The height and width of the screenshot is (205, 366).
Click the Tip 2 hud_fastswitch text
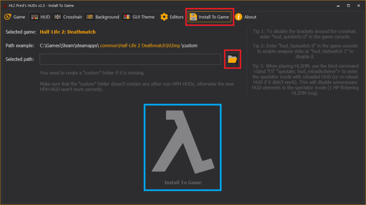(305, 51)
